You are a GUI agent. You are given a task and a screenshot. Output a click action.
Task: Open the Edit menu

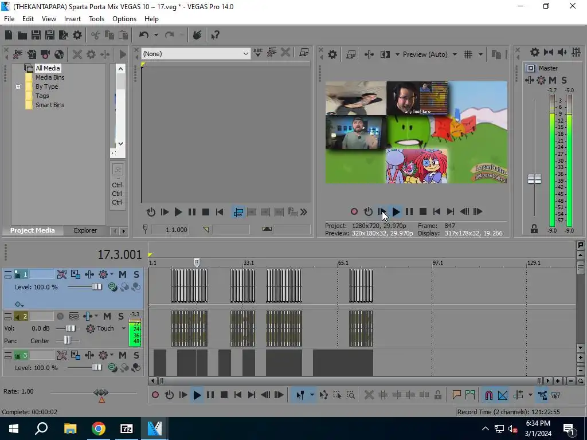28,19
